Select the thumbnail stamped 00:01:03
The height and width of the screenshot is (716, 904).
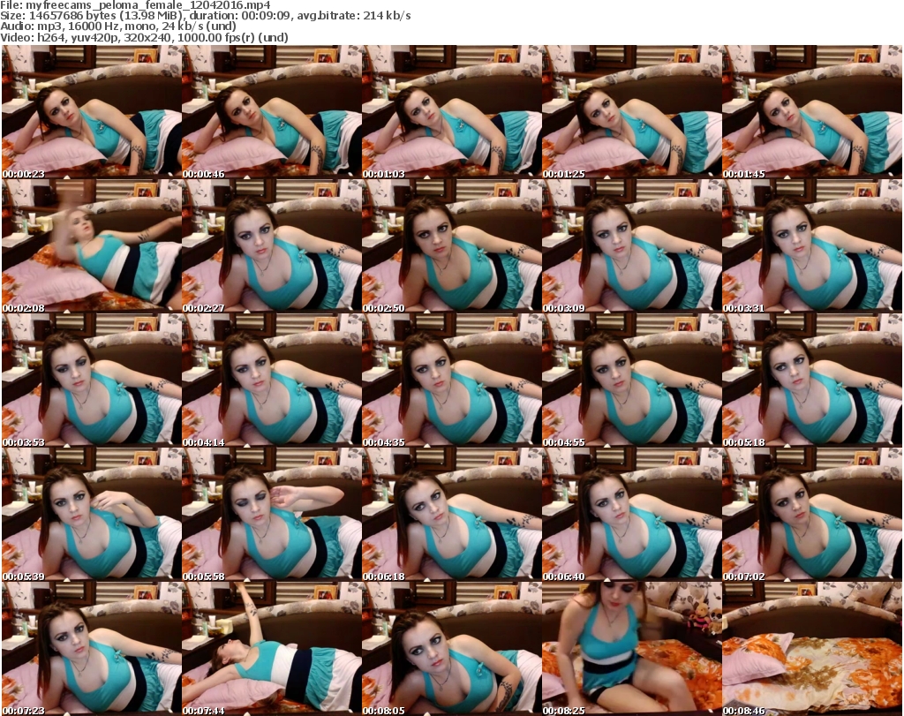452,111
